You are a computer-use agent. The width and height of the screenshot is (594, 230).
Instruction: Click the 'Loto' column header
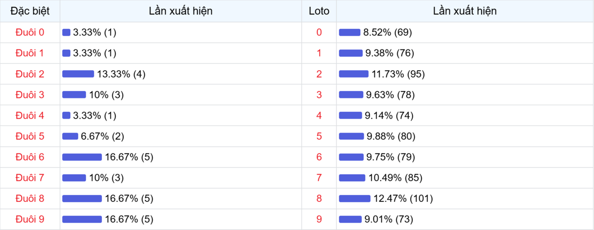[319, 11]
